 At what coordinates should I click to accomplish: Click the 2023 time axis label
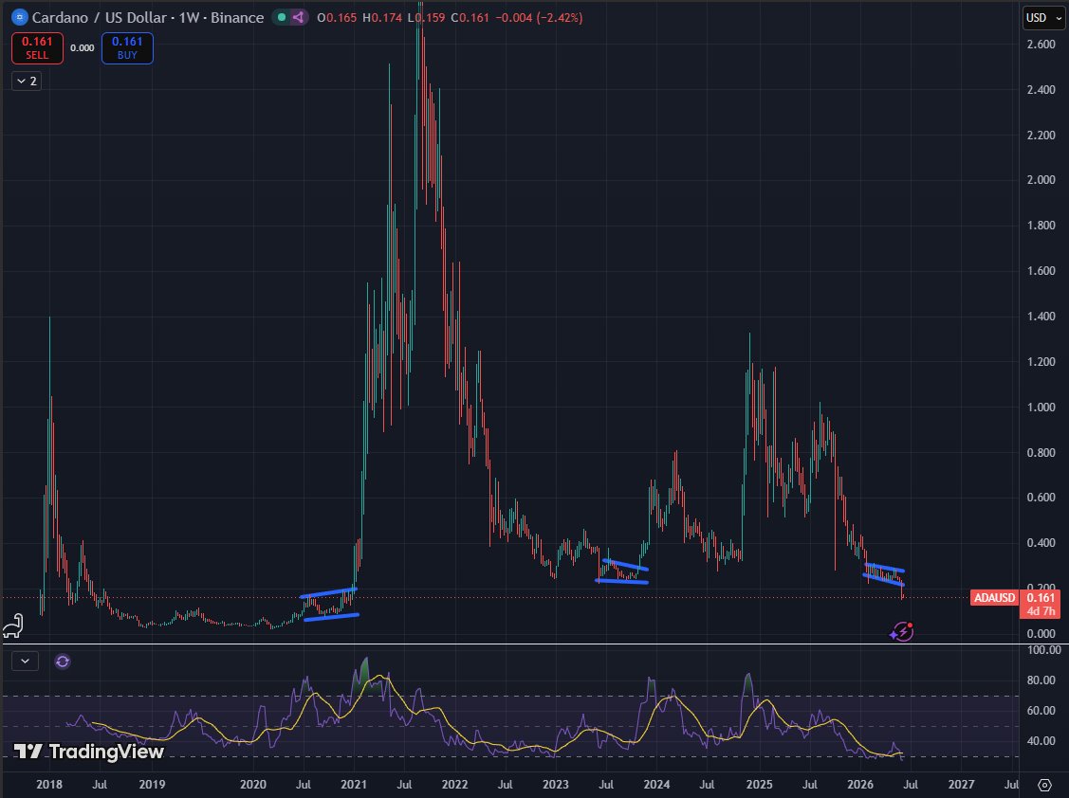(x=556, y=785)
